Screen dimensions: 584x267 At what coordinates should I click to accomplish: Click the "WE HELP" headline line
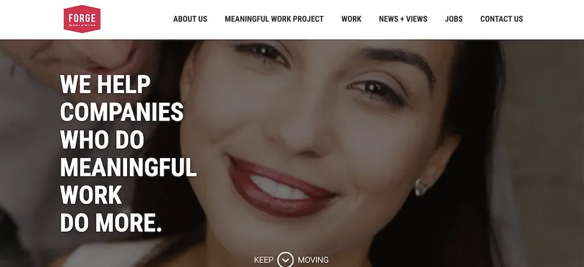(105, 84)
